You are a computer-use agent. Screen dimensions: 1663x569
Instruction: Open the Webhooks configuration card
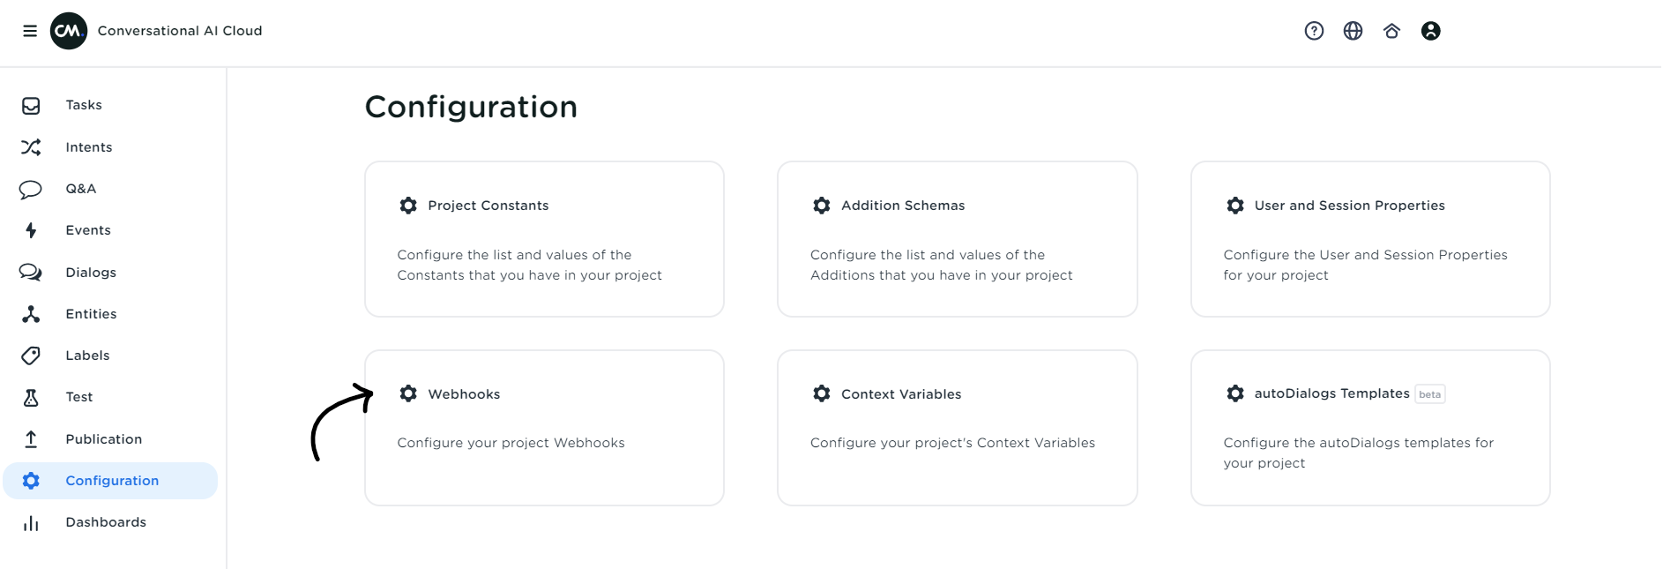544,428
